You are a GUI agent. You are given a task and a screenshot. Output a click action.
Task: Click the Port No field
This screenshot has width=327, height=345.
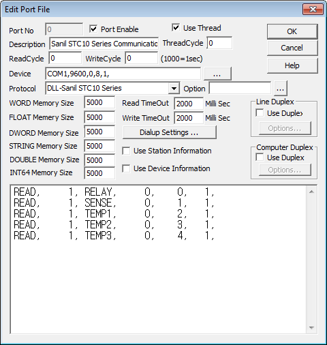pyautogui.click(x=64, y=29)
